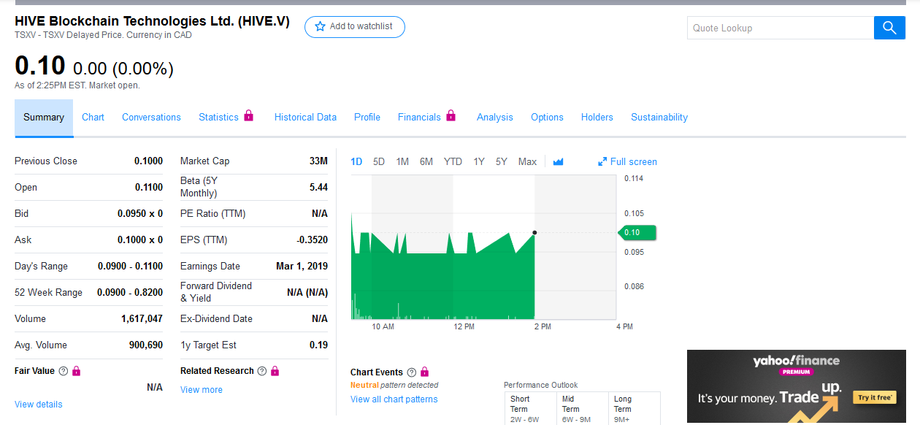This screenshot has height=425, width=920.
Task: Click the lock icon next to Statistics
Action: [x=248, y=115]
